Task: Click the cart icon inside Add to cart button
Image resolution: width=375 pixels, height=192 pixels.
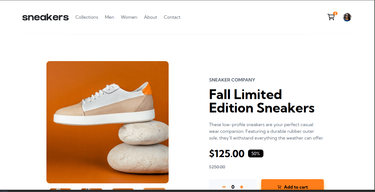Action: click(279, 187)
